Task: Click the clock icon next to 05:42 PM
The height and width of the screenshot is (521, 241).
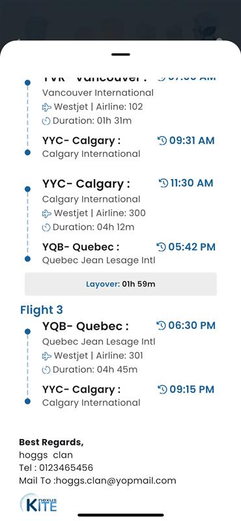Action: click(x=161, y=247)
